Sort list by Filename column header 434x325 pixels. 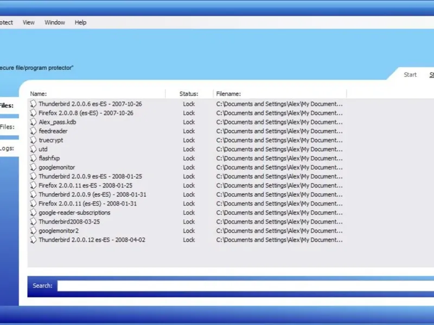tap(228, 94)
